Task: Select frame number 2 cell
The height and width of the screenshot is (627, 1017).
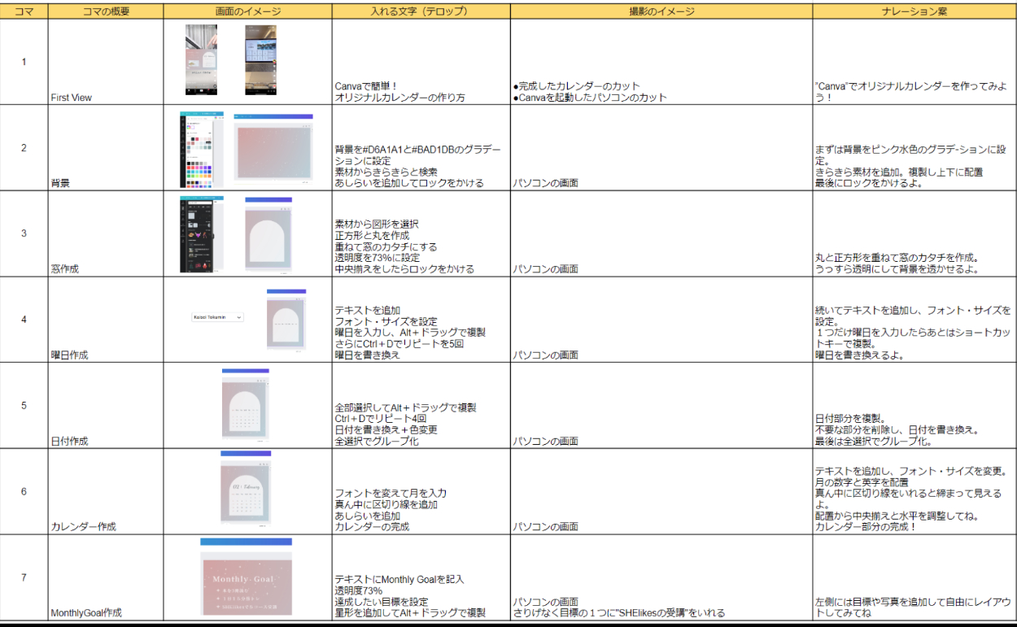Action: pyautogui.click(x=24, y=148)
